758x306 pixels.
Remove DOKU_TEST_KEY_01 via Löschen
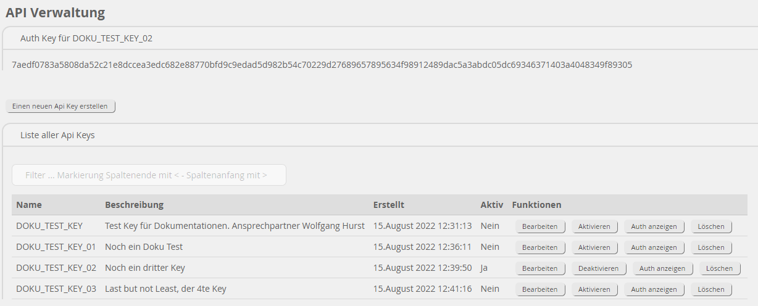pos(710,247)
